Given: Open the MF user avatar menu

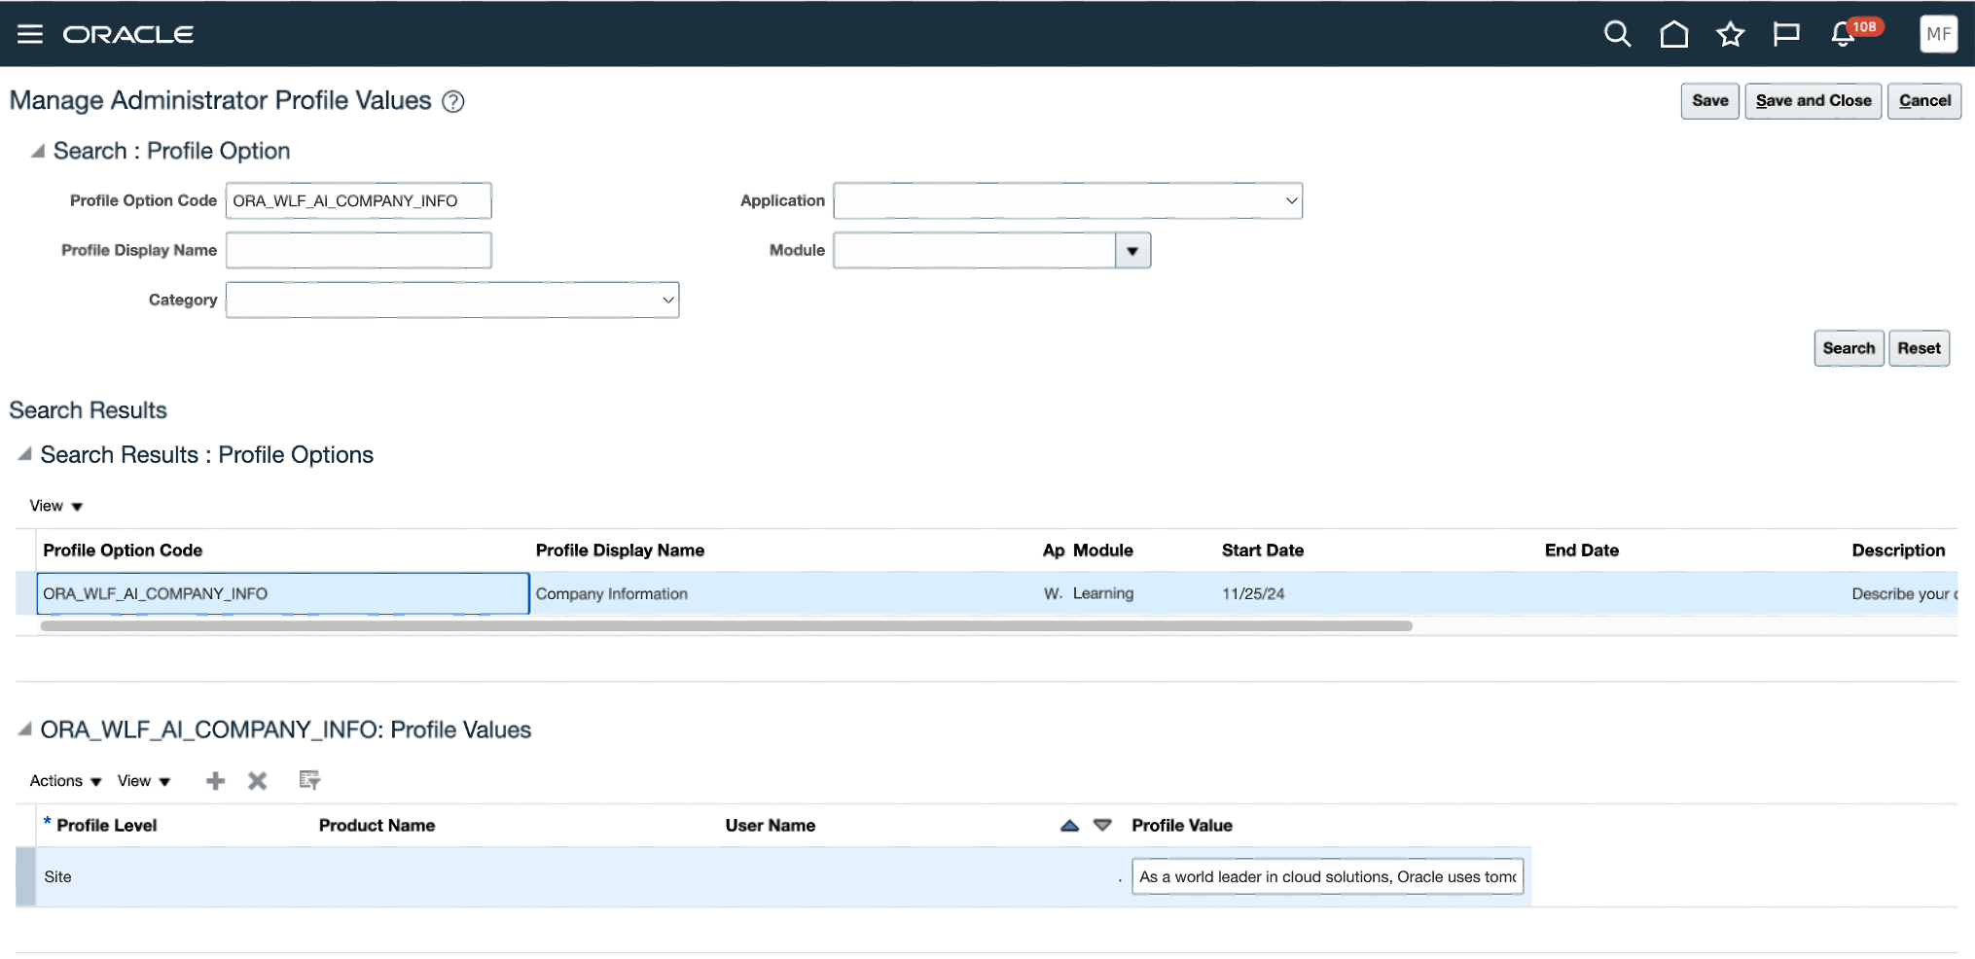Looking at the screenshot, I should pos(1939,33).
